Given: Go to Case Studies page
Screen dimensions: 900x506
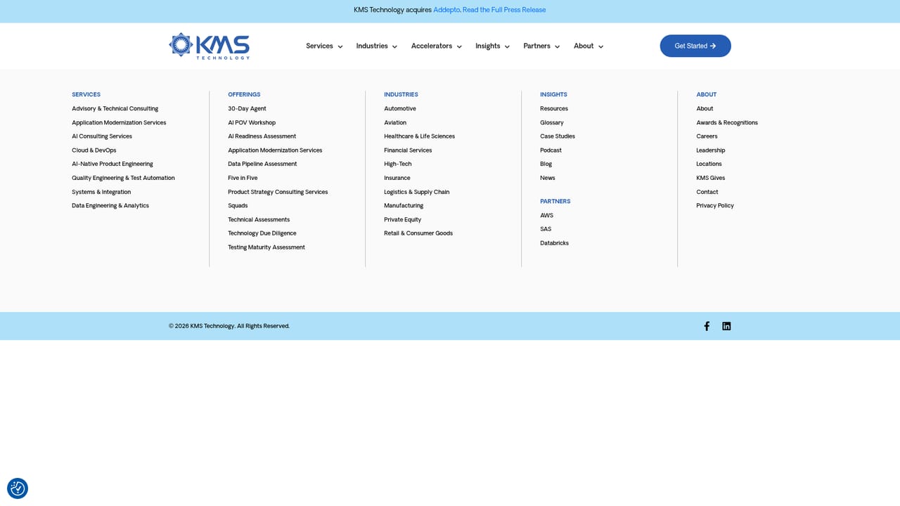Looking at the screenshot, I should click(x=558, y=136).
